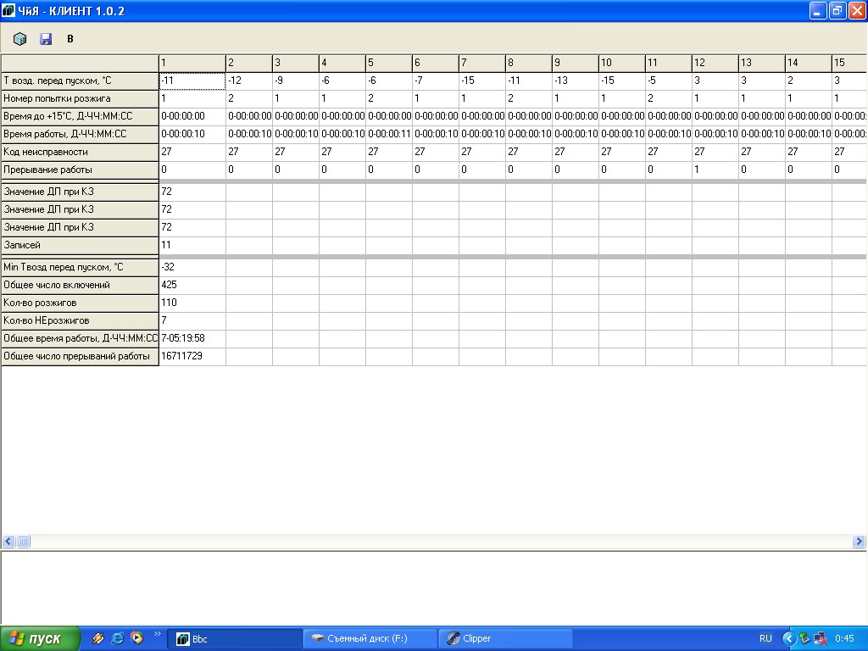The height and width of the screenshot is (651, 868).
Task: Open the "пуск" Start menu
Action: click(x=40, y=639)
